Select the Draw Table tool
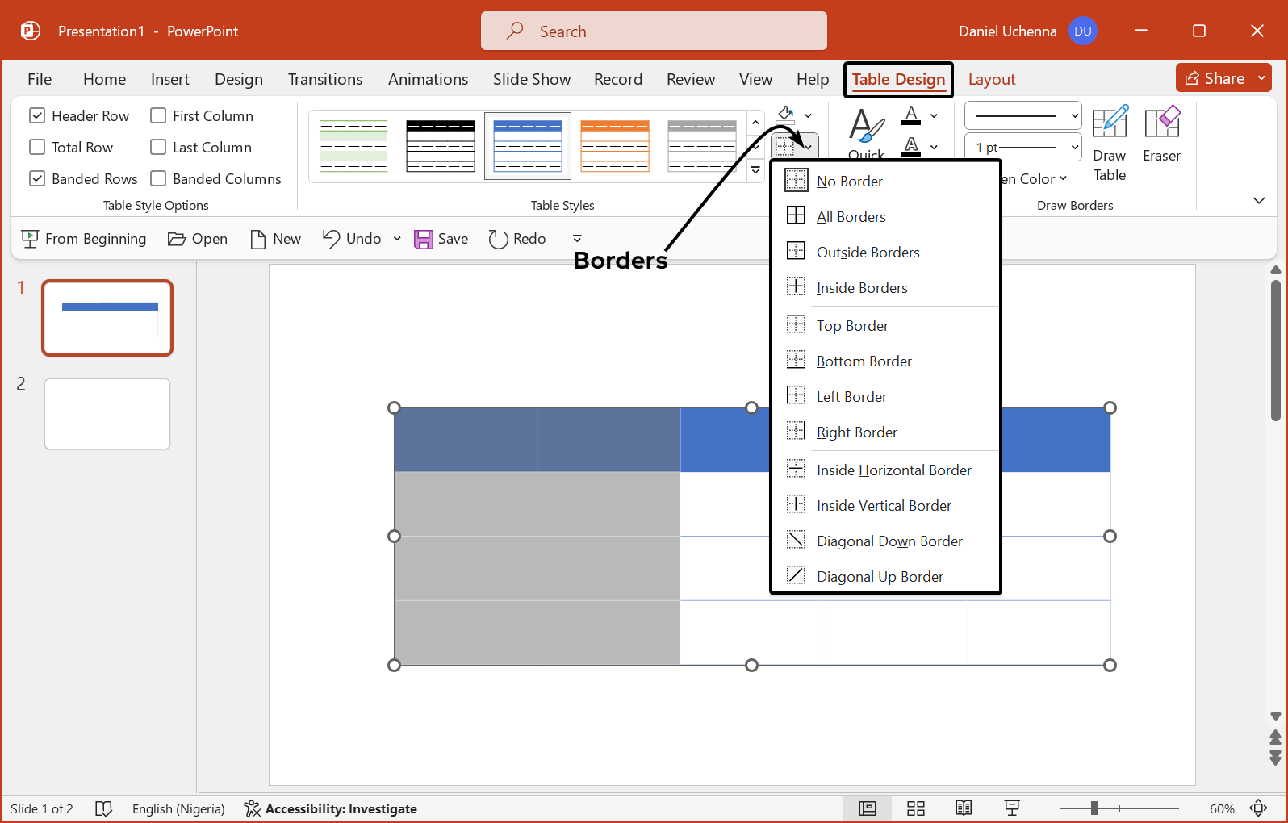This screenshot has height=823, width=1288. coord(1109,143)
